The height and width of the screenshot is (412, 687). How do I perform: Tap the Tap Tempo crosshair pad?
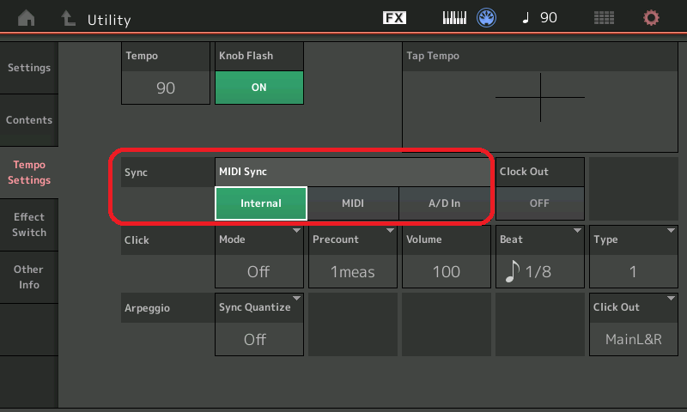[540, 97]
